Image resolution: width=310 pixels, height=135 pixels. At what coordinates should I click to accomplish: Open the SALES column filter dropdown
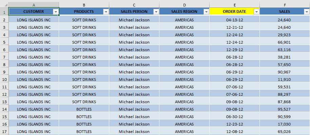(307, 12)
